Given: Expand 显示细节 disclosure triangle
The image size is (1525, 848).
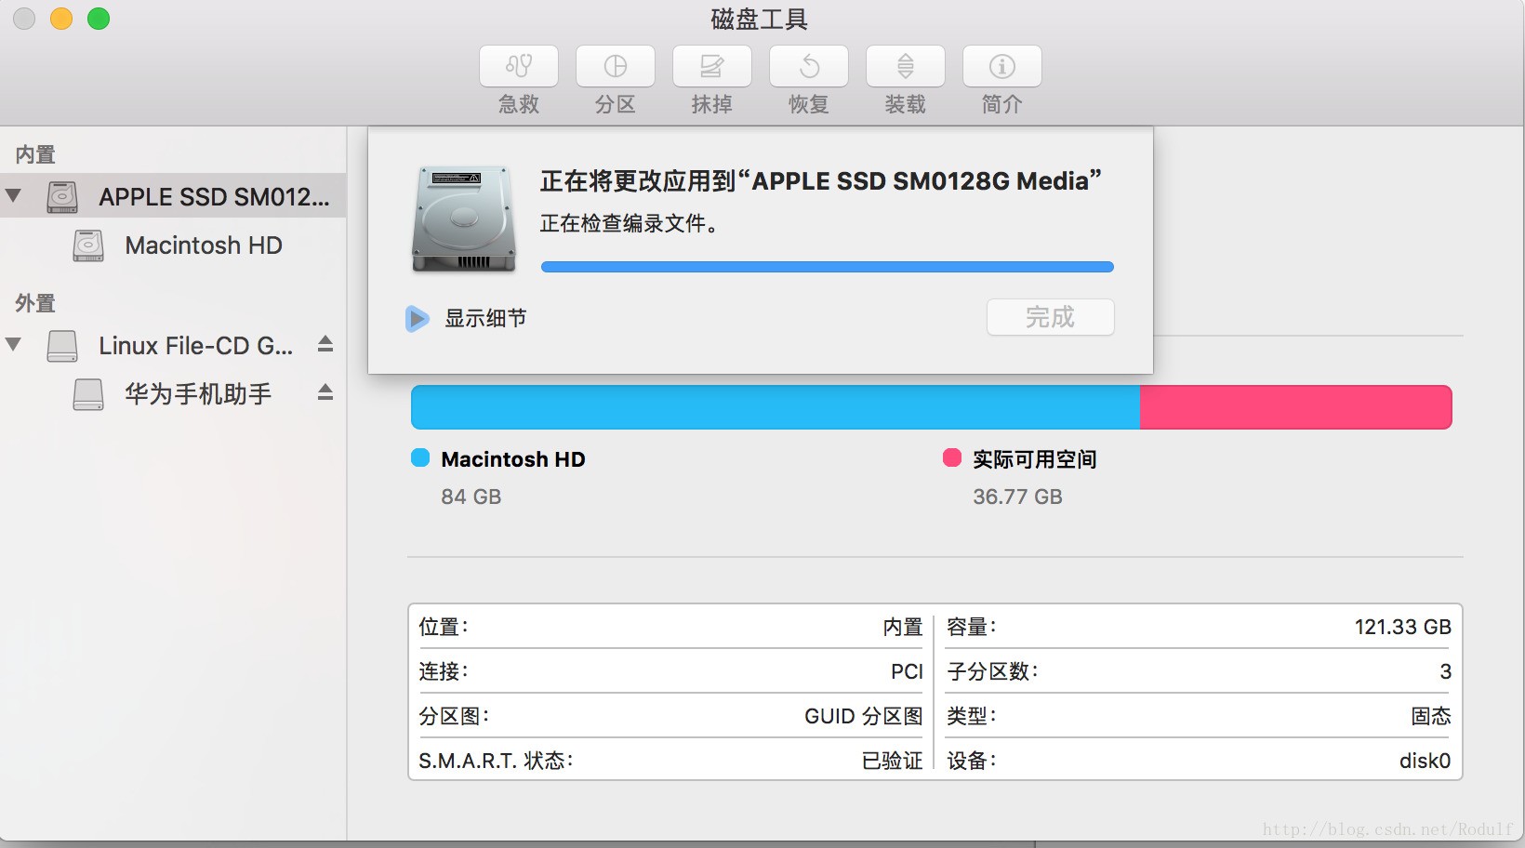Looking at the screenshot, I should pyautogui.click(x=417, y=319).
